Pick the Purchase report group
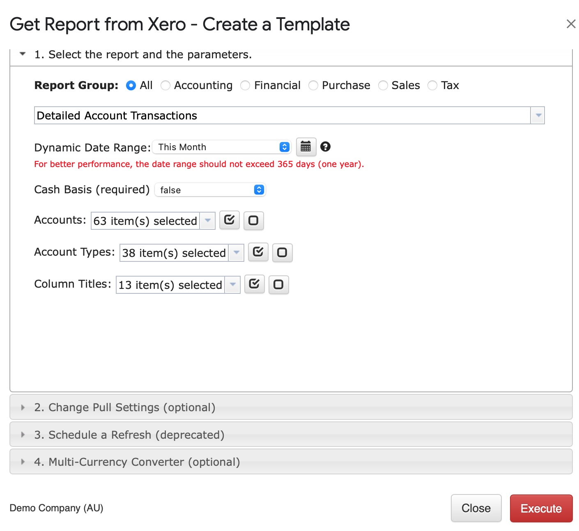 [313, 85]
